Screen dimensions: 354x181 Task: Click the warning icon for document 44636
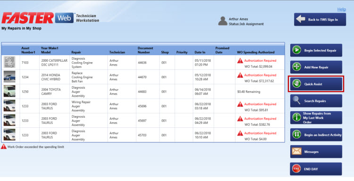[240, 61]
